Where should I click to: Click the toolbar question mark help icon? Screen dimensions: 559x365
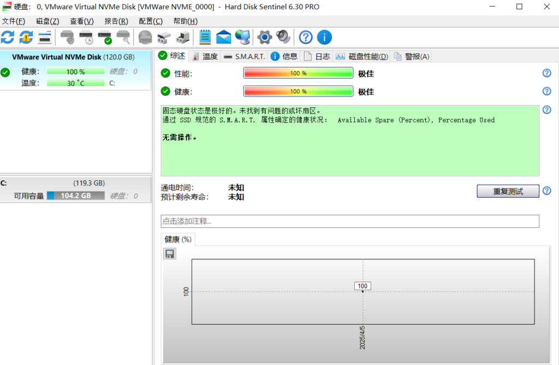coord(306,37)
